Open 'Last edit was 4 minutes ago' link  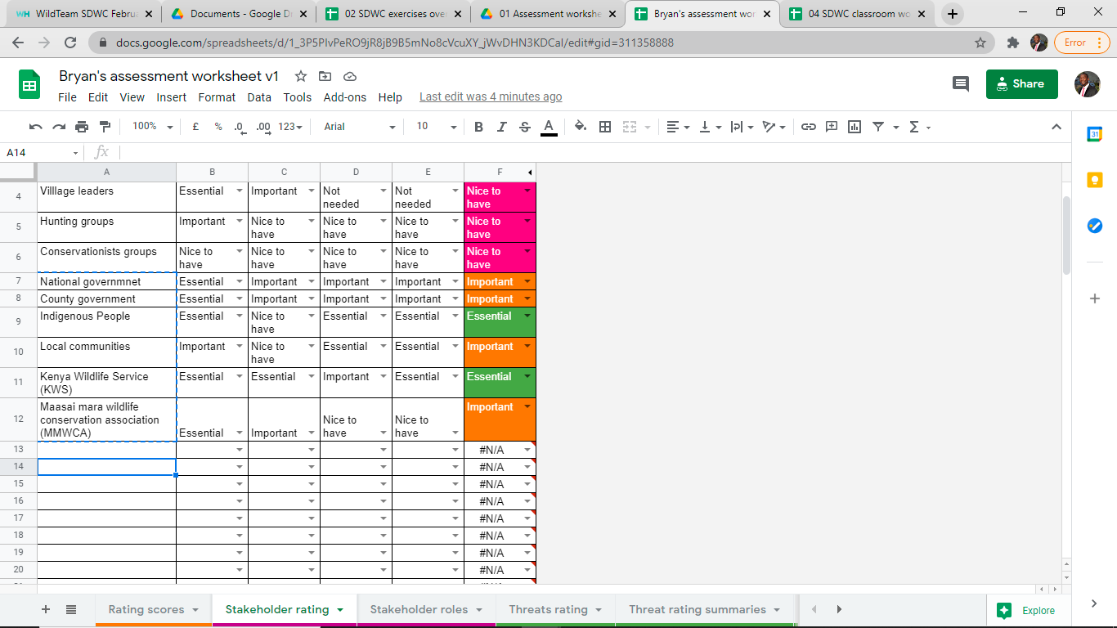pos(491,97)
